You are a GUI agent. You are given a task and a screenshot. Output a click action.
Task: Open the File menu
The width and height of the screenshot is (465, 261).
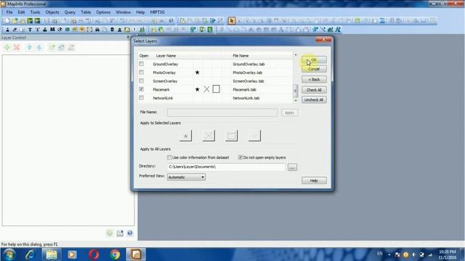(x=9, y=12)
